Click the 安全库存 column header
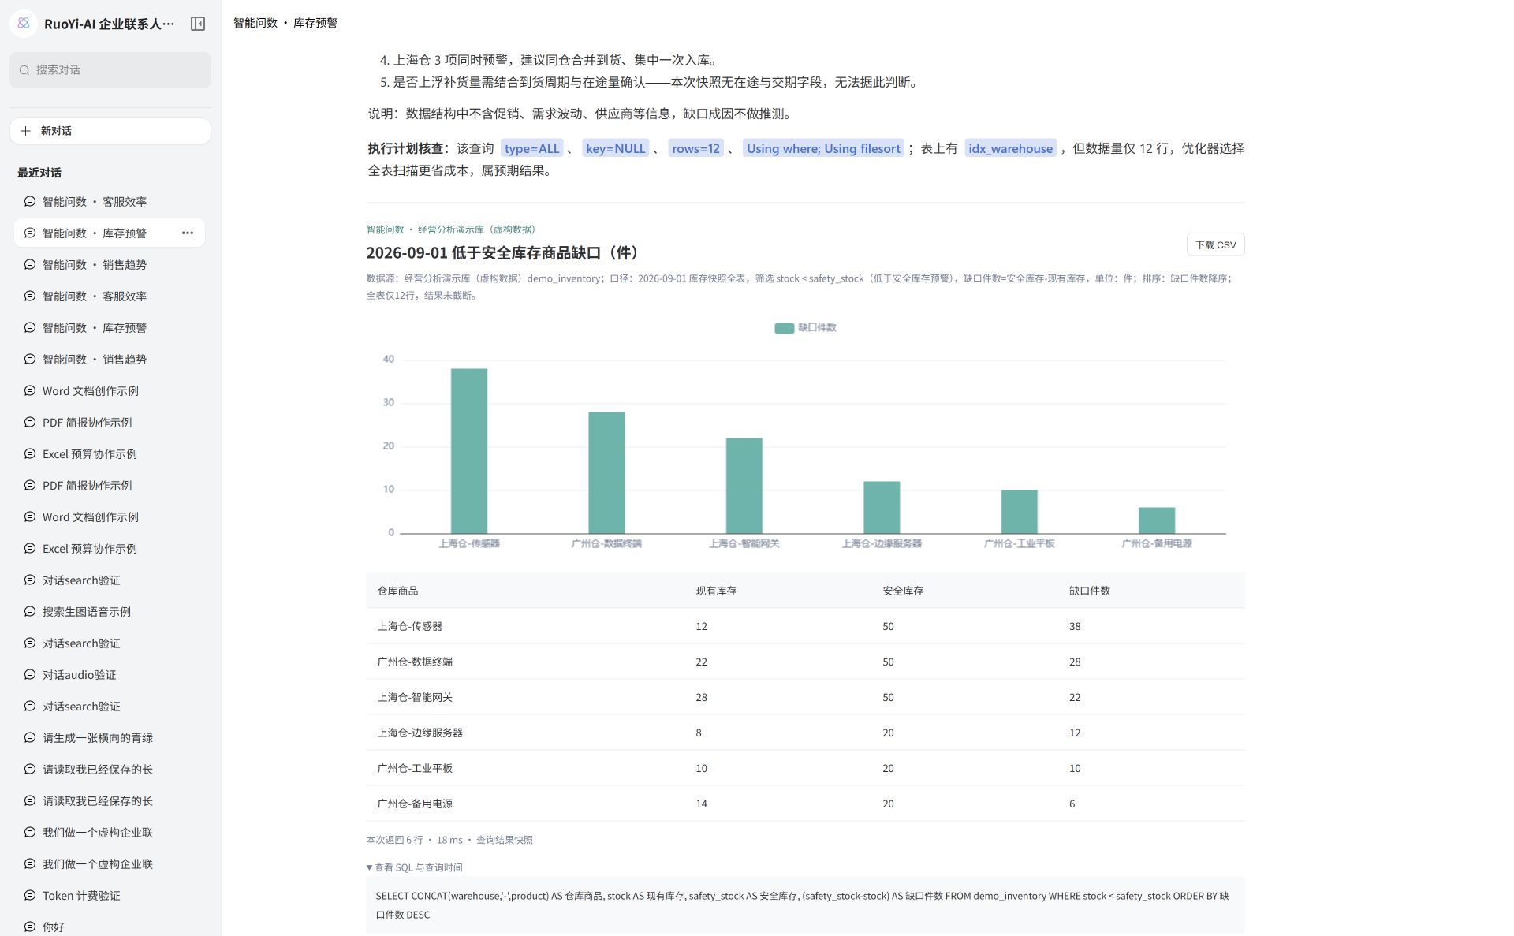 coord(903,591)
